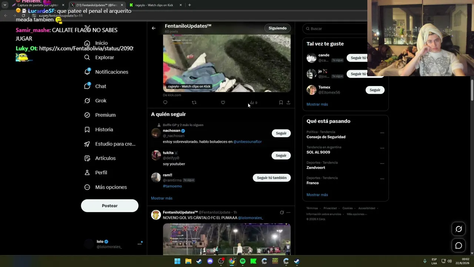Open the Estudio para creadores rocket icon
474x267 pixels.
click(x=87, y=144)
